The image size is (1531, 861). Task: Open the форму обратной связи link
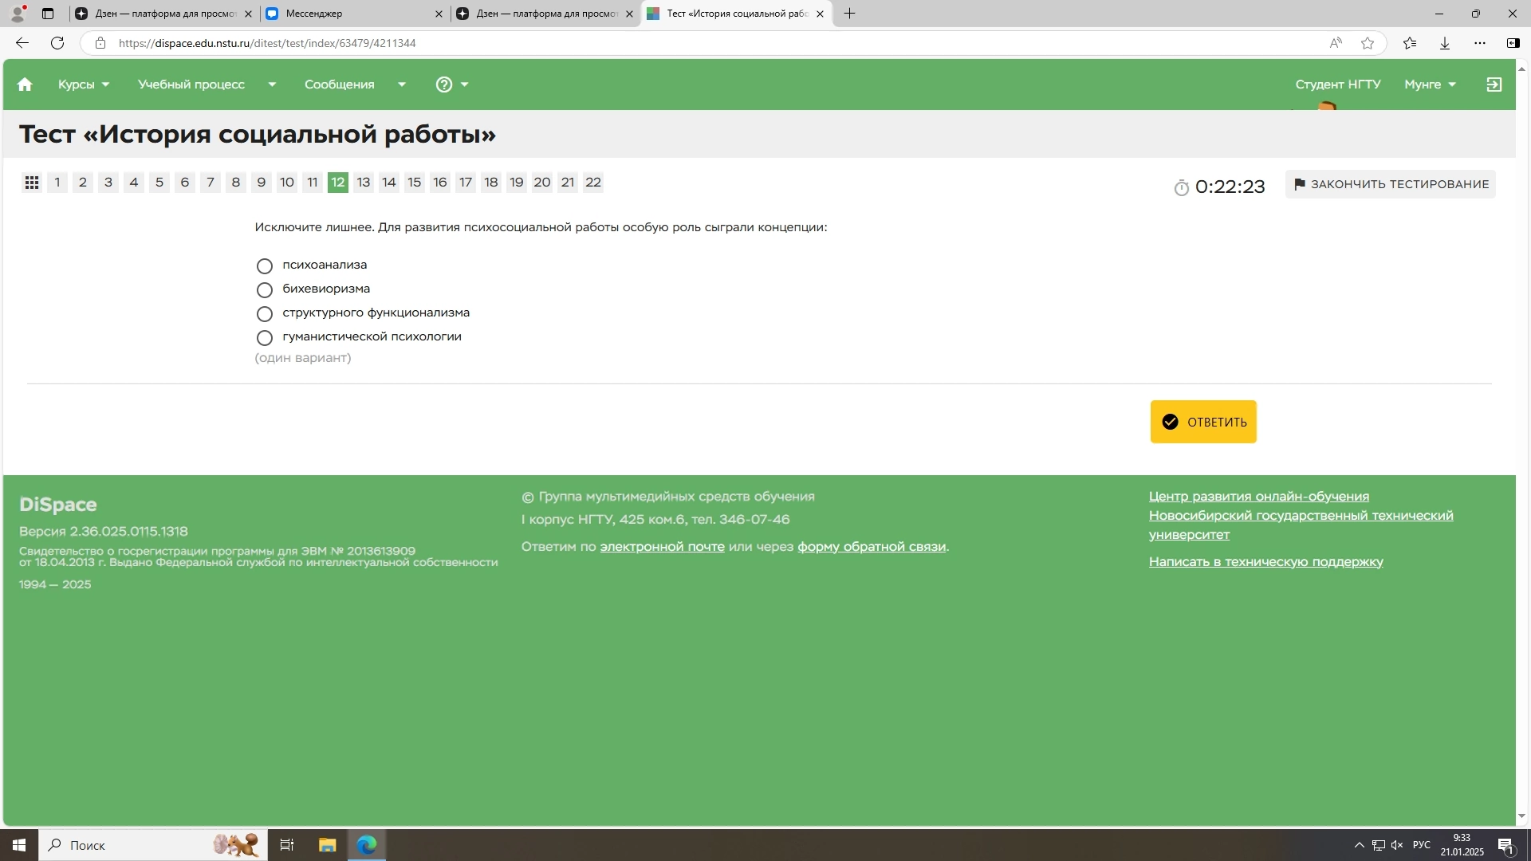pos(872,547)
